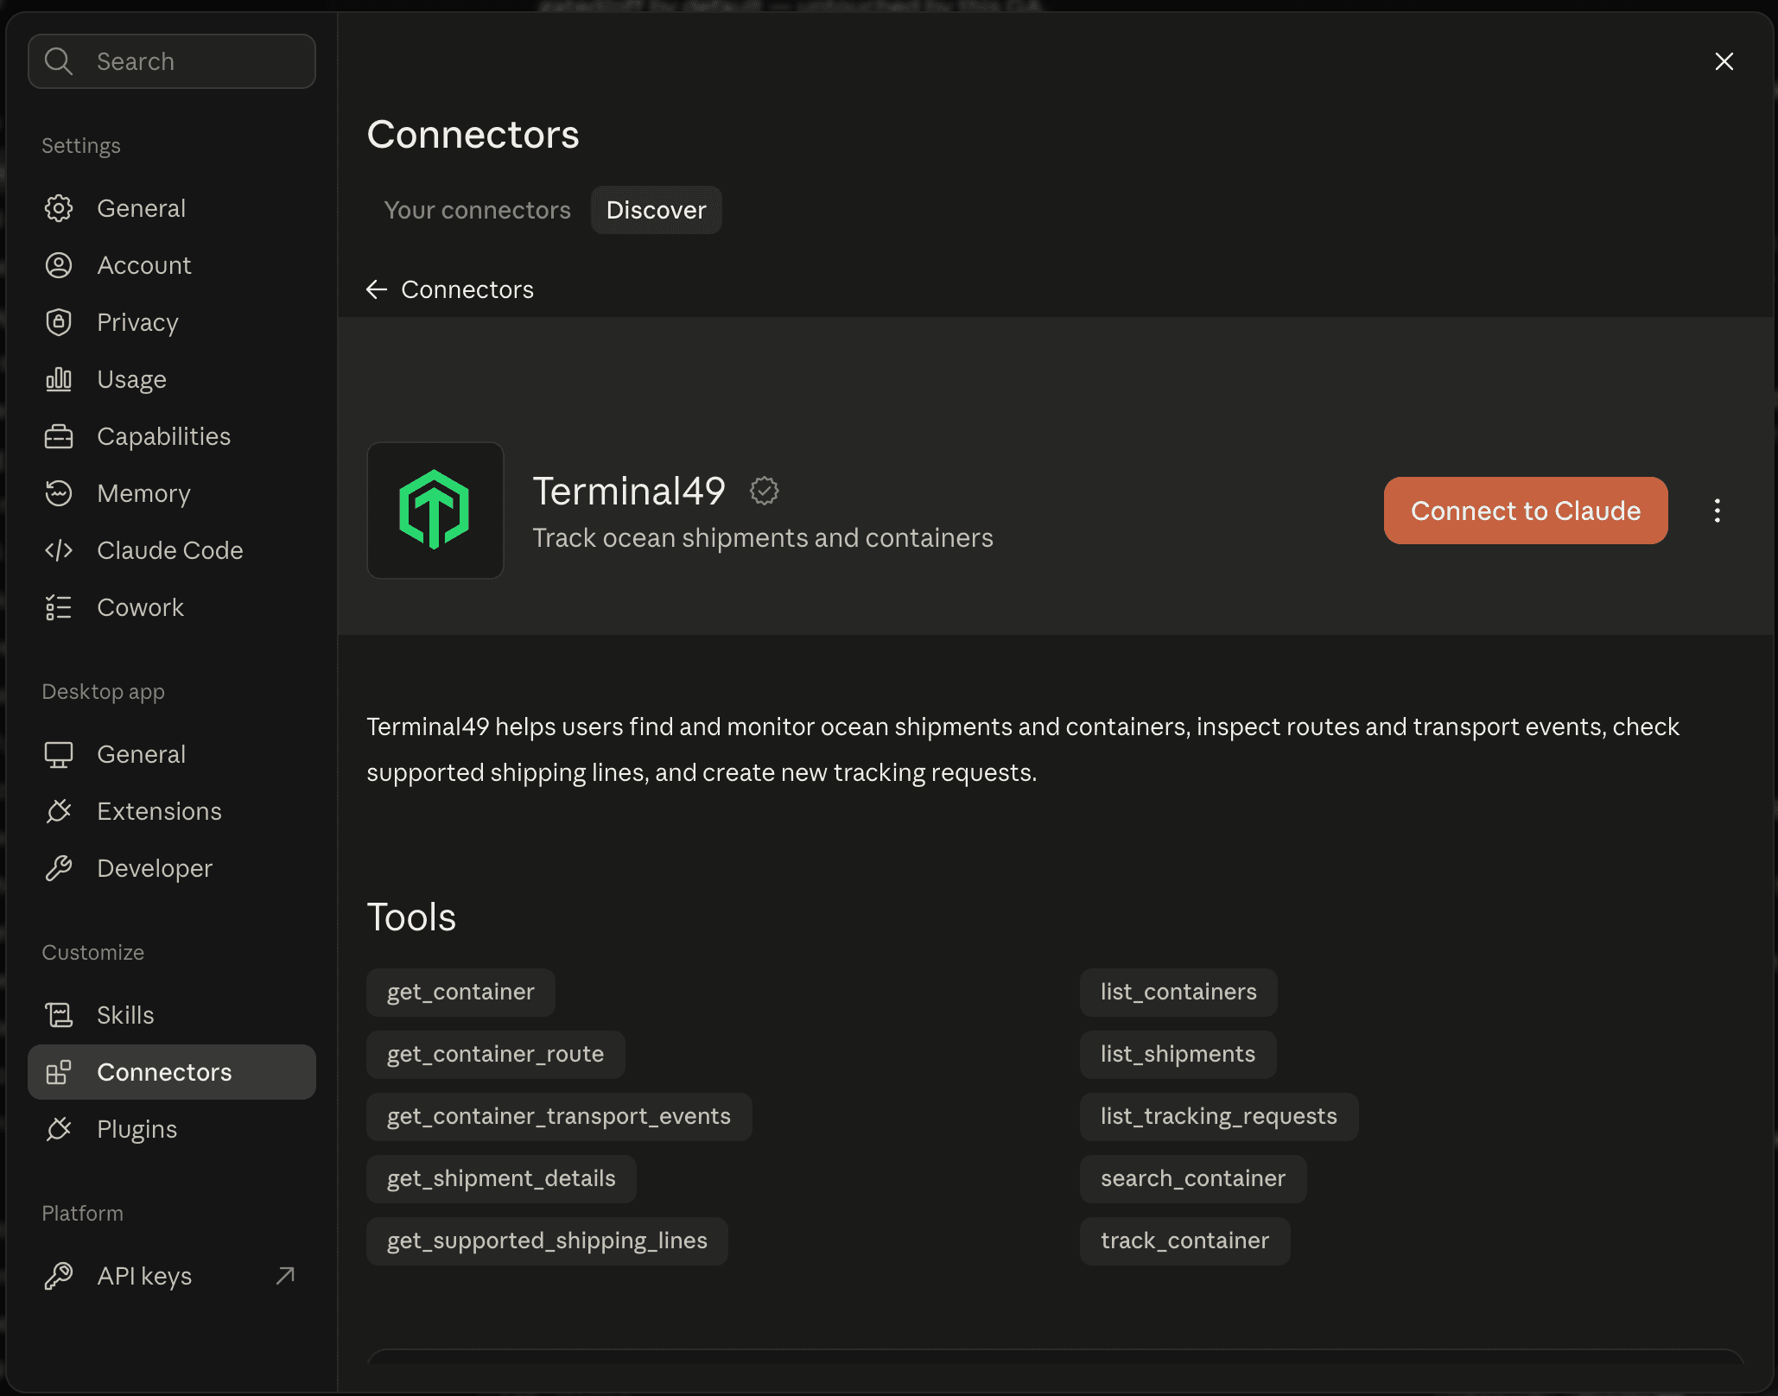This screenshot has height=1396, width=1778.
Task: Click the Desktop app General monitor icon
Action: tap(59, 754)
